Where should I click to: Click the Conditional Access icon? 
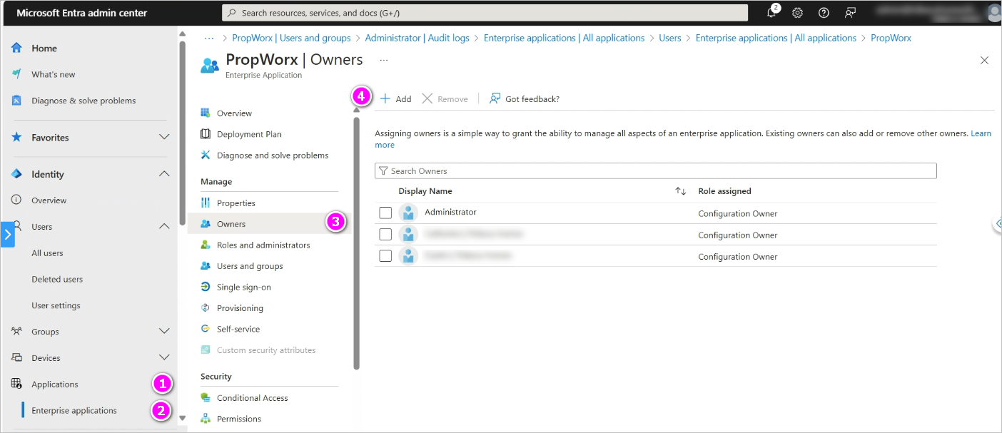pos(206,398)
